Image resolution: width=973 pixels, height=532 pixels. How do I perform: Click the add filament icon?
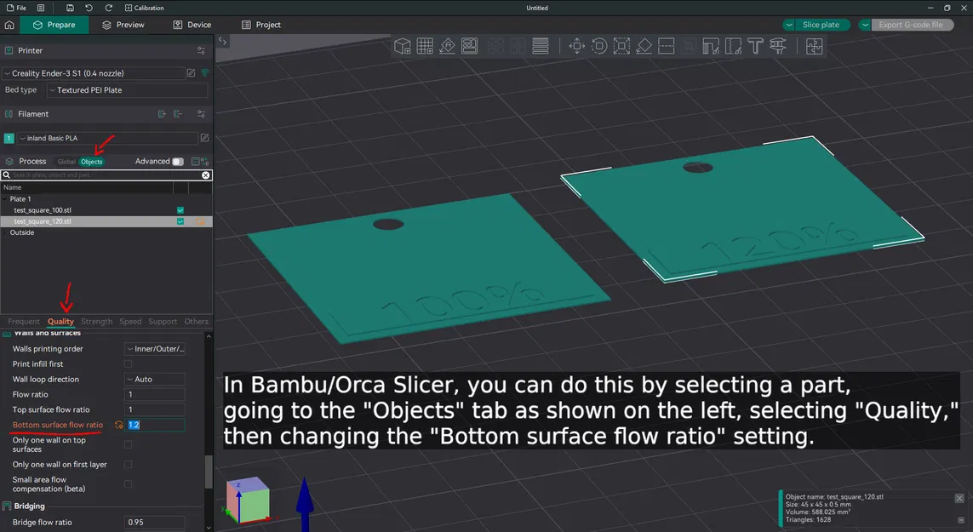(x=162, y=113)
